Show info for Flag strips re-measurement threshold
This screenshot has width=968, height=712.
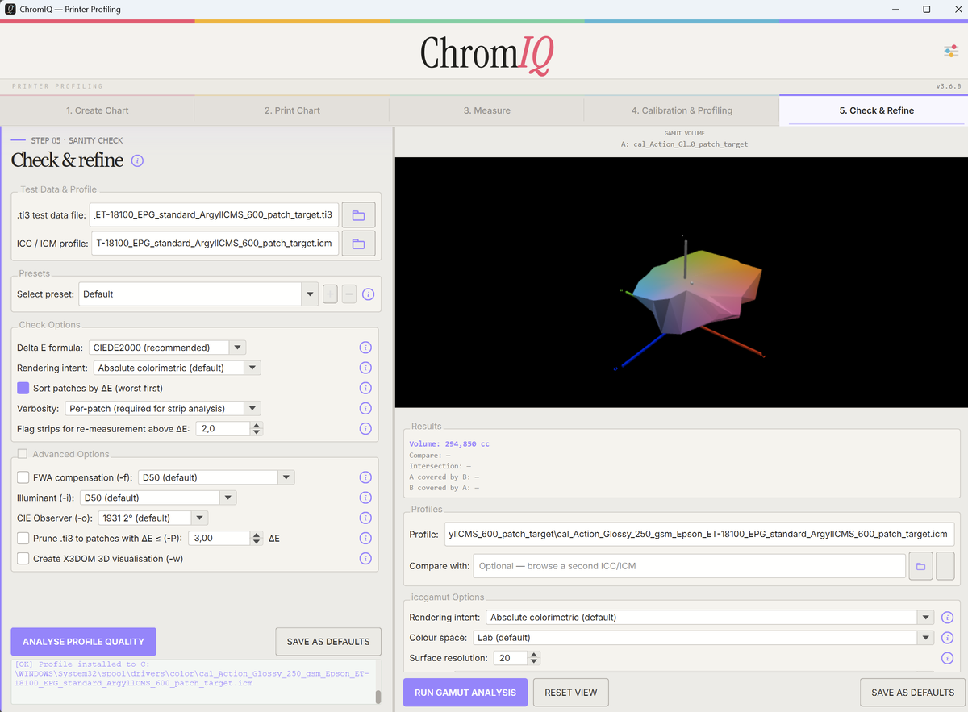point(365,428)
